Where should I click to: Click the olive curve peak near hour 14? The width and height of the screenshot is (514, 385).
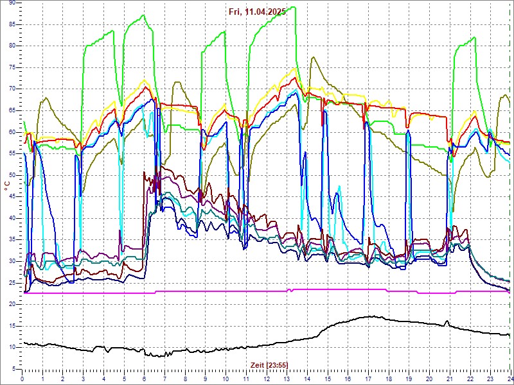click(312, 58)
